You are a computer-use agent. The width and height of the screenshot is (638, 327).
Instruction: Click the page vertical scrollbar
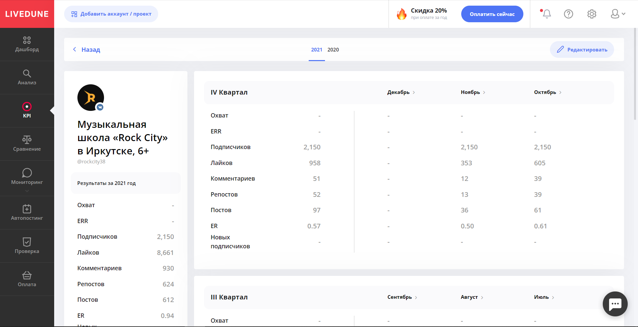pos(635,74)
